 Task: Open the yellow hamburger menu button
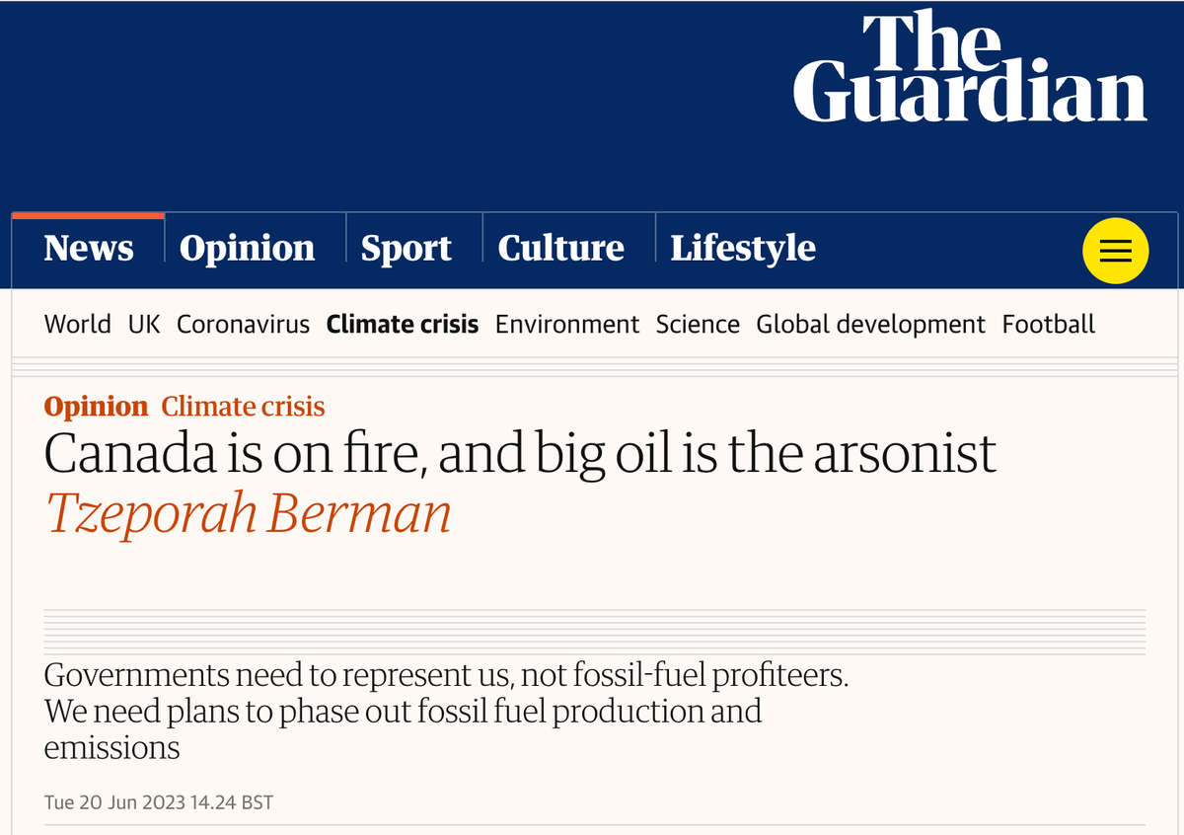[x=1115, y=251]
